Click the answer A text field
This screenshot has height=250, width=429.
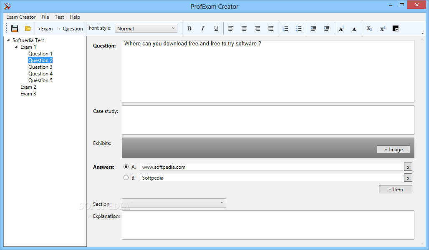pyautogui.click(x=271, y=167)
